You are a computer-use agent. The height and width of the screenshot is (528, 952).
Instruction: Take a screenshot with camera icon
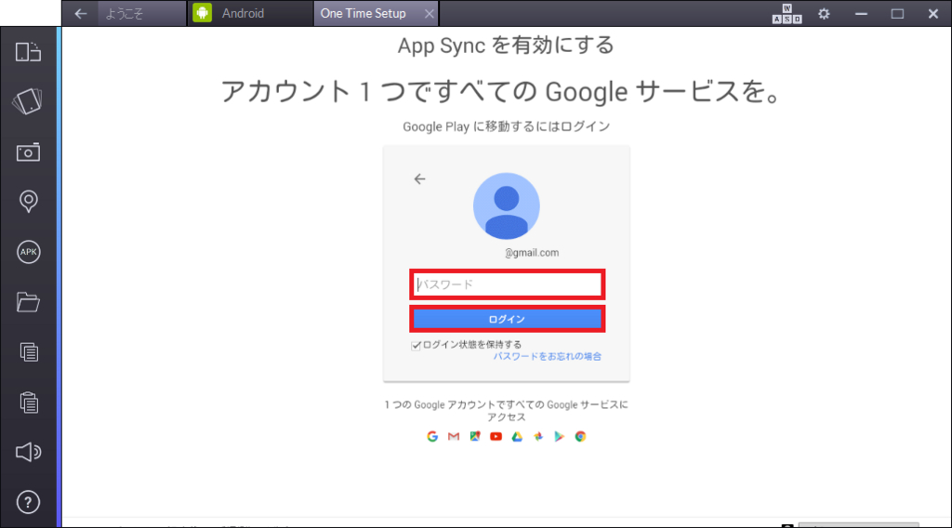tap(28, 152)
